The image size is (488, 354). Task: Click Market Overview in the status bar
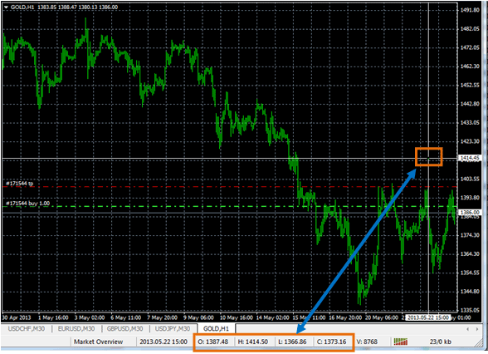[x=98, y=342]
